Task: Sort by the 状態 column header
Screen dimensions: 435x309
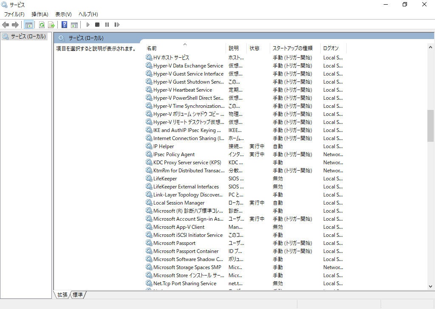Action: 254,48
